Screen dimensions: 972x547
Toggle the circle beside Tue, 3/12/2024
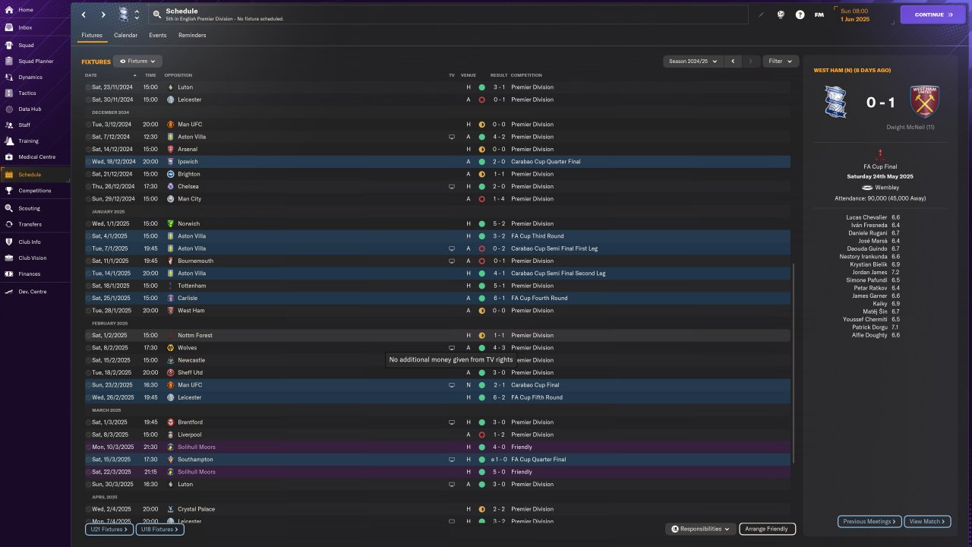(x=88, y=125)
